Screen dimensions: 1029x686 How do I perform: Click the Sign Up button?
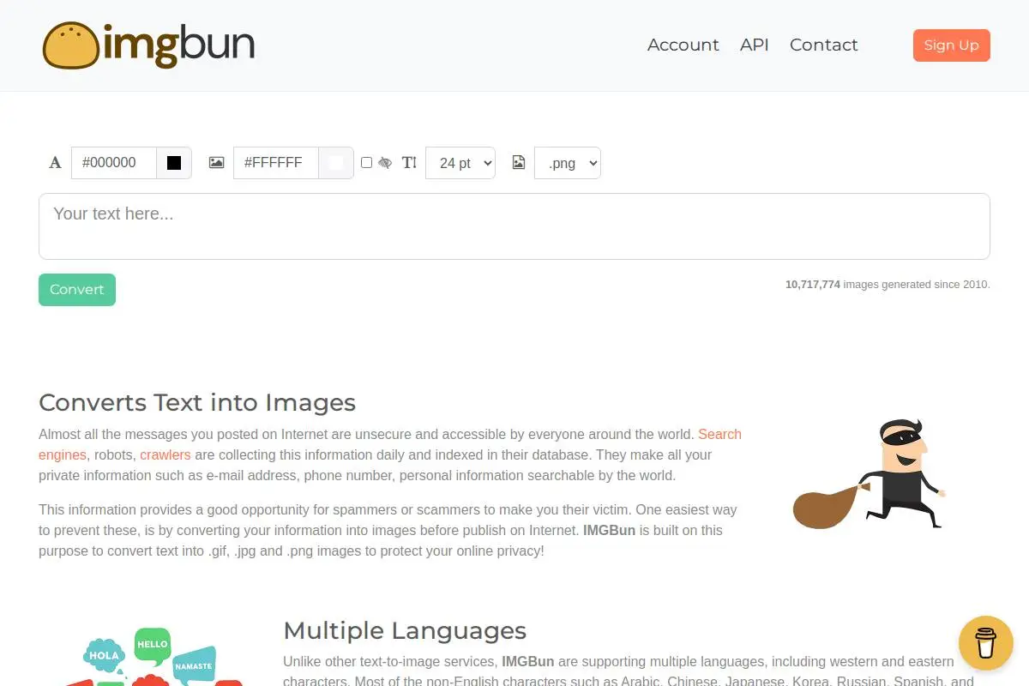(952, 45)
